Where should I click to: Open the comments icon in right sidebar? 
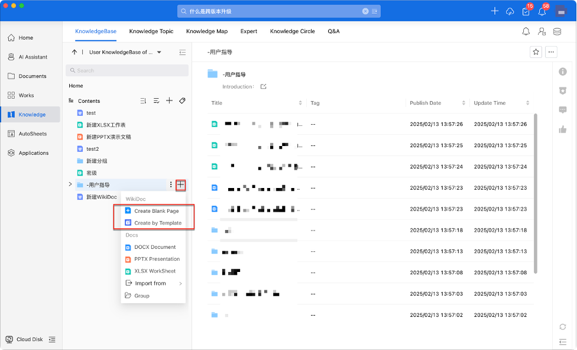563,110
